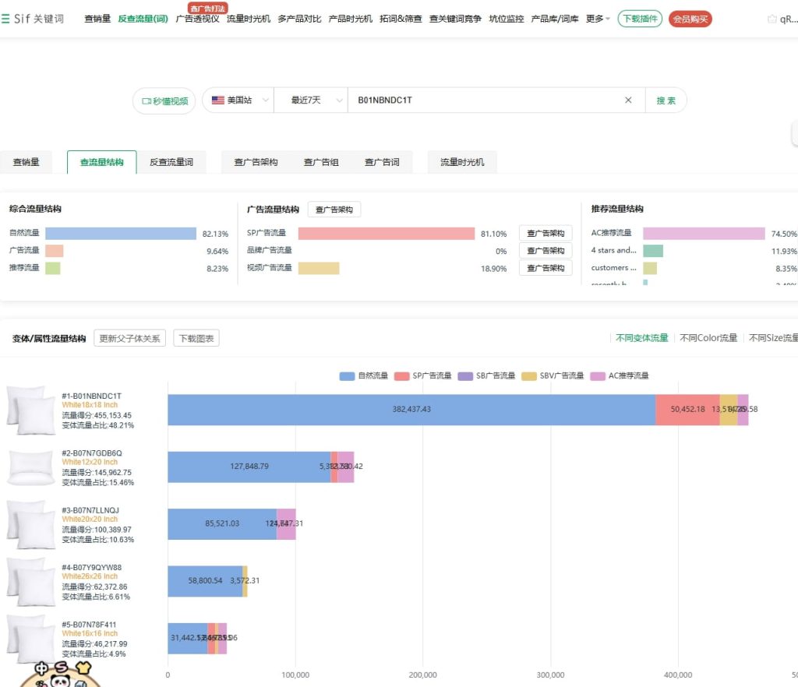Expand the 更多 menu in the top navigation
798x687 pixels.
pyautogui.click(x=598, y=19)
